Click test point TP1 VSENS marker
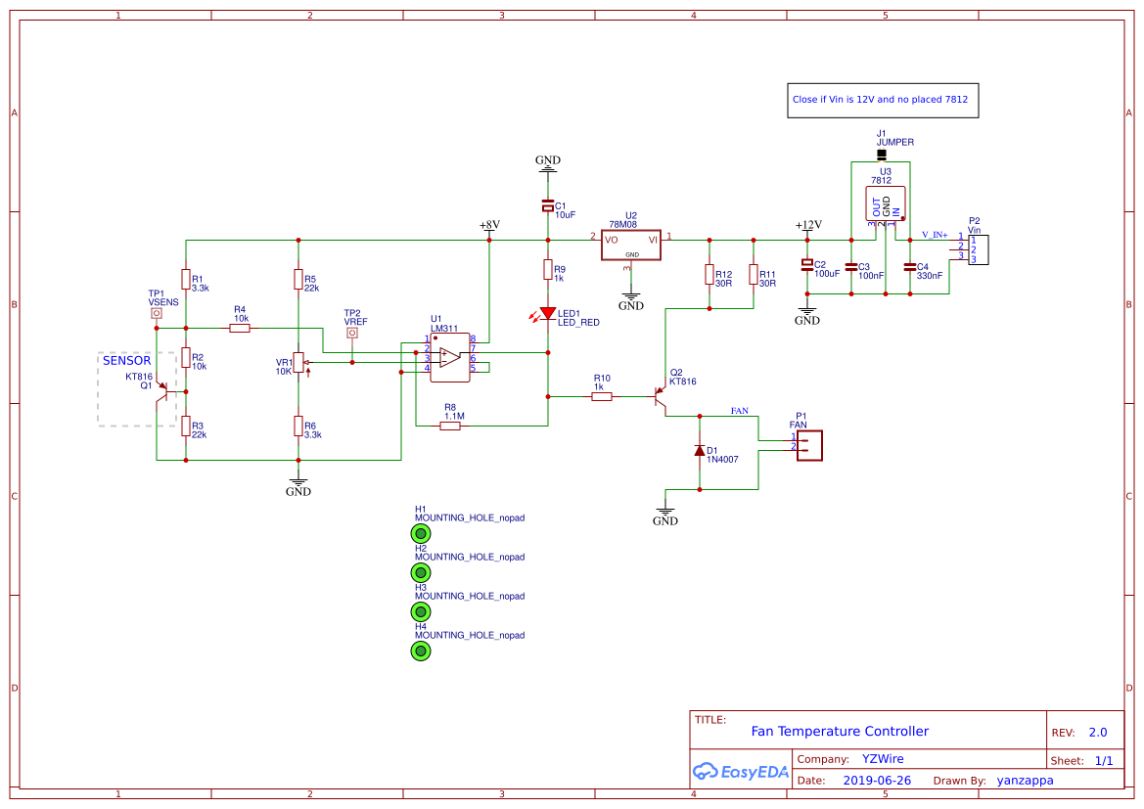This screenshot has width=1144, height=809. click(x=157, y=313)
